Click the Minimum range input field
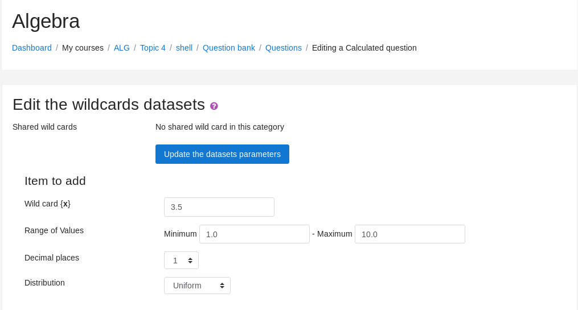The width and height of the screenshot is (578, 310). point(255,234)
